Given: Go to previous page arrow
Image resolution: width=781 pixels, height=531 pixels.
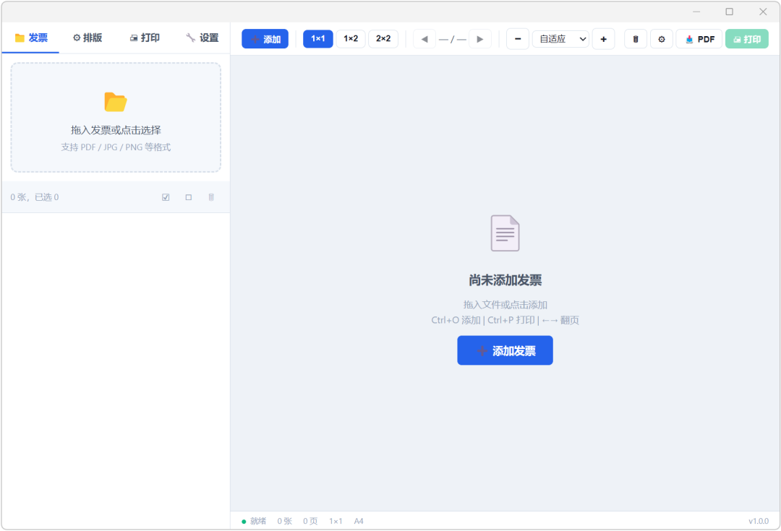Looking at the screenshot, I should click(424, 39).
